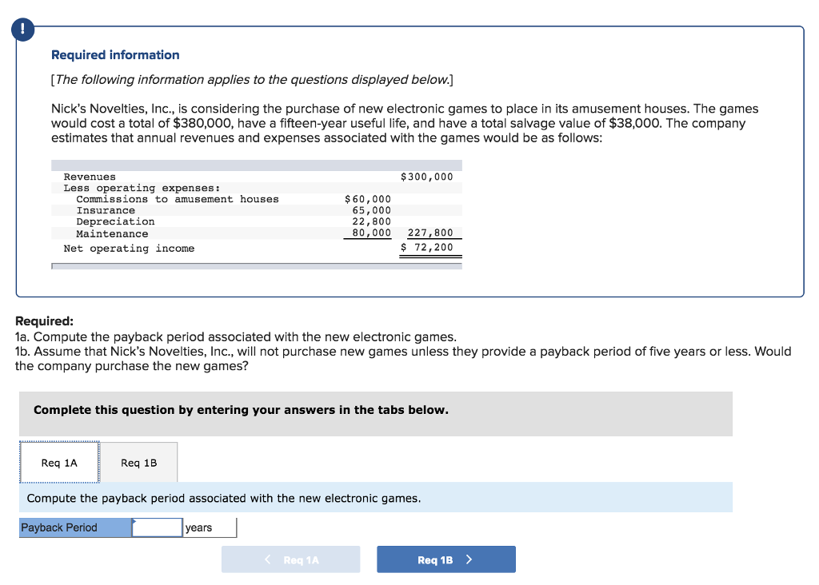
Task: Click the 22,800 depreciation amount
Action: pos(371,221)
